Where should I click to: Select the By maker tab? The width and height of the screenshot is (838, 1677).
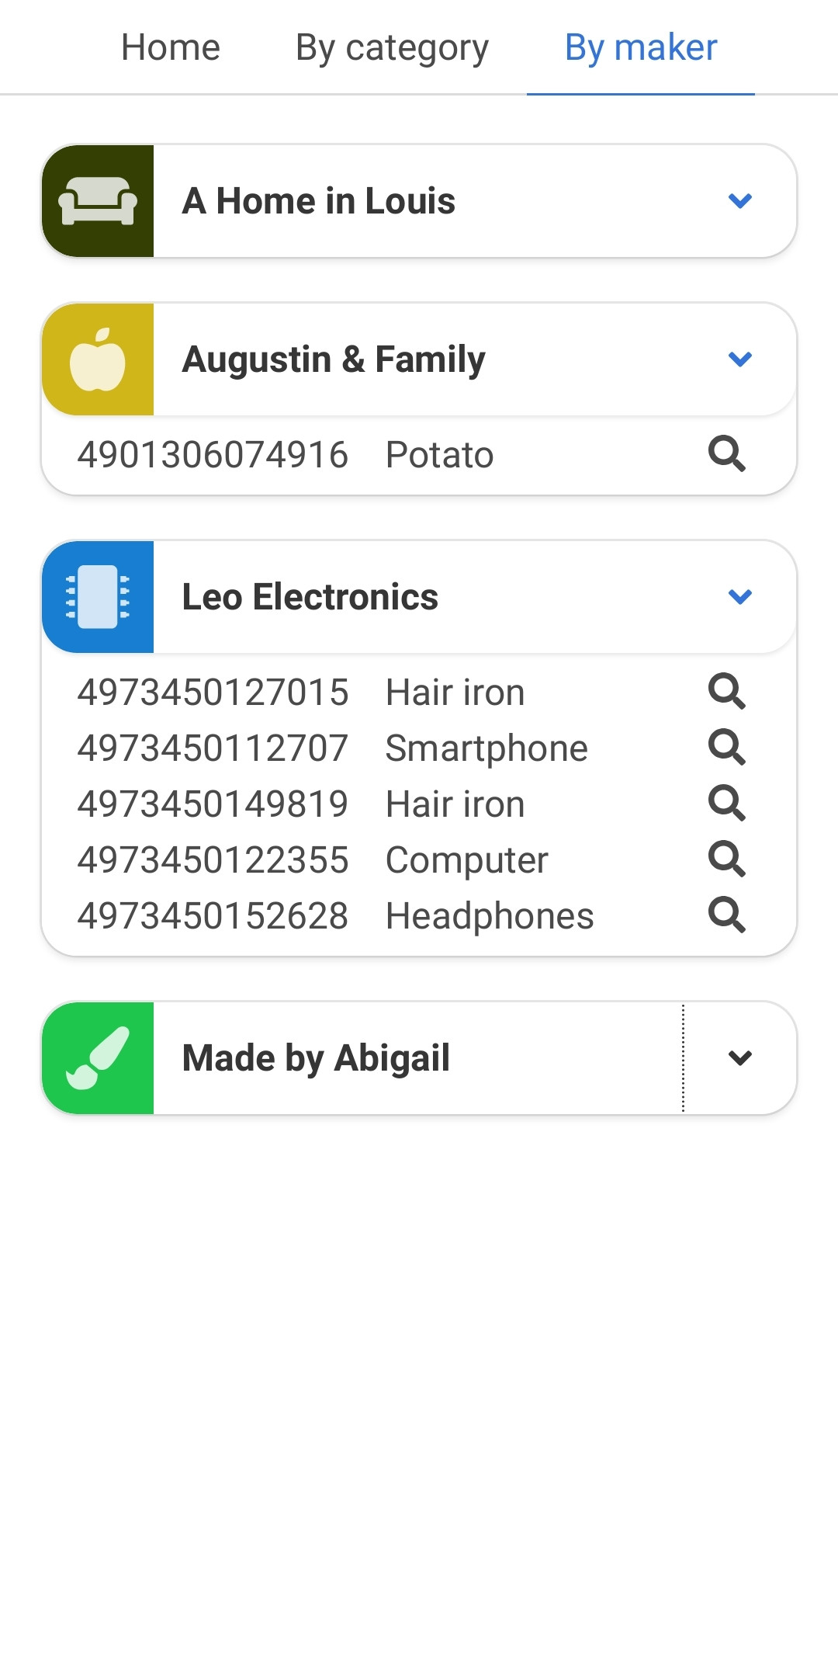tap(641, 47)
